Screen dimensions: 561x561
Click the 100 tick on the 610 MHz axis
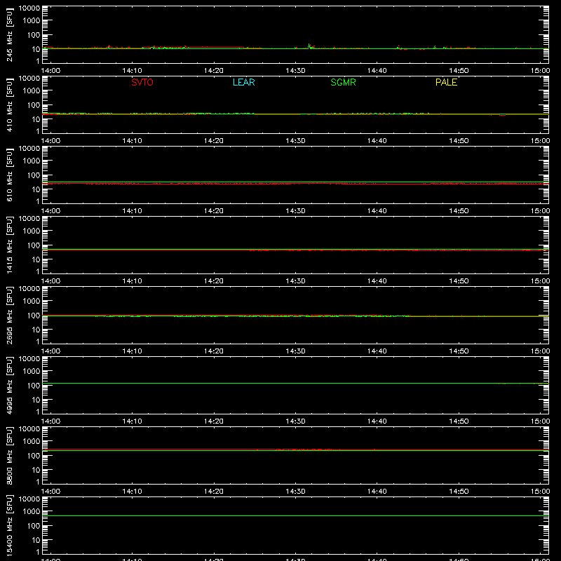pos(34,175)
